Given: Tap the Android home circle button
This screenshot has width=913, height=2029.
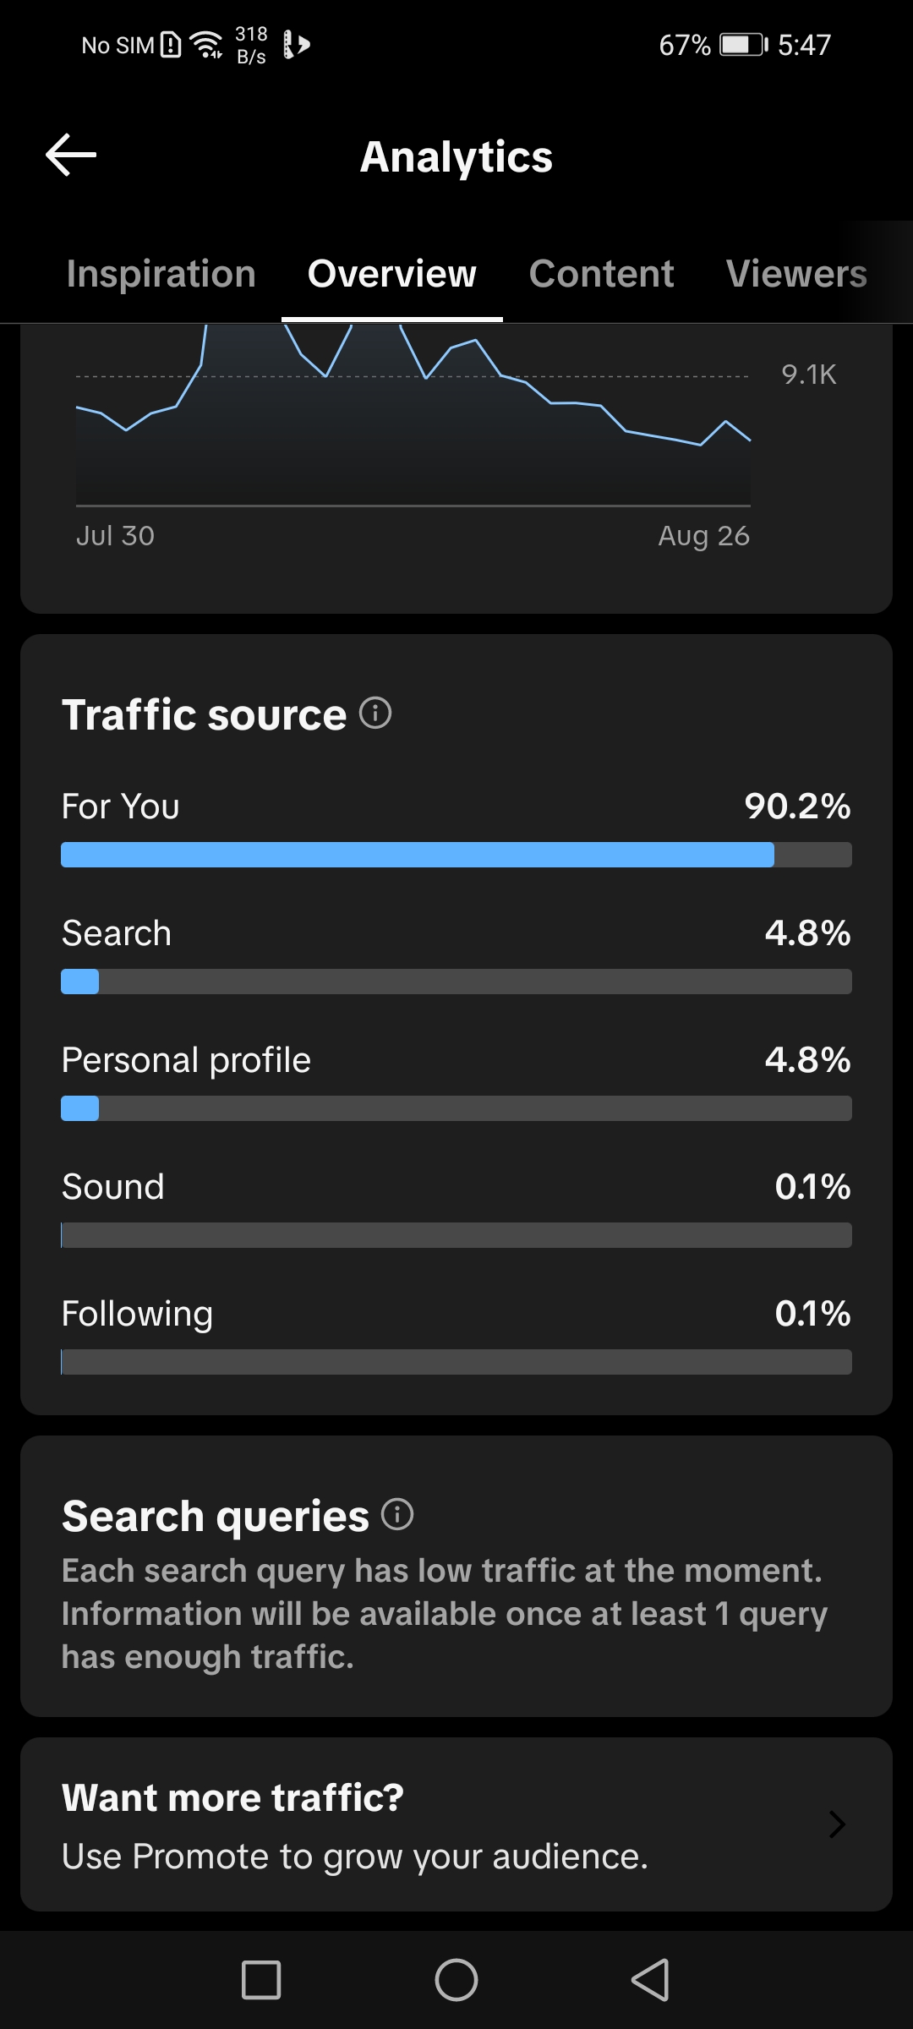Looking at the screenshot, I should click(456, 1980).
